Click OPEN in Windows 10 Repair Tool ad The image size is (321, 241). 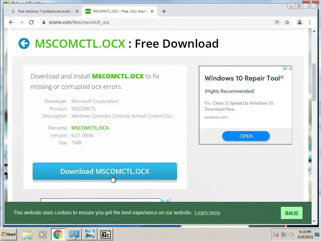click(246, 136)
